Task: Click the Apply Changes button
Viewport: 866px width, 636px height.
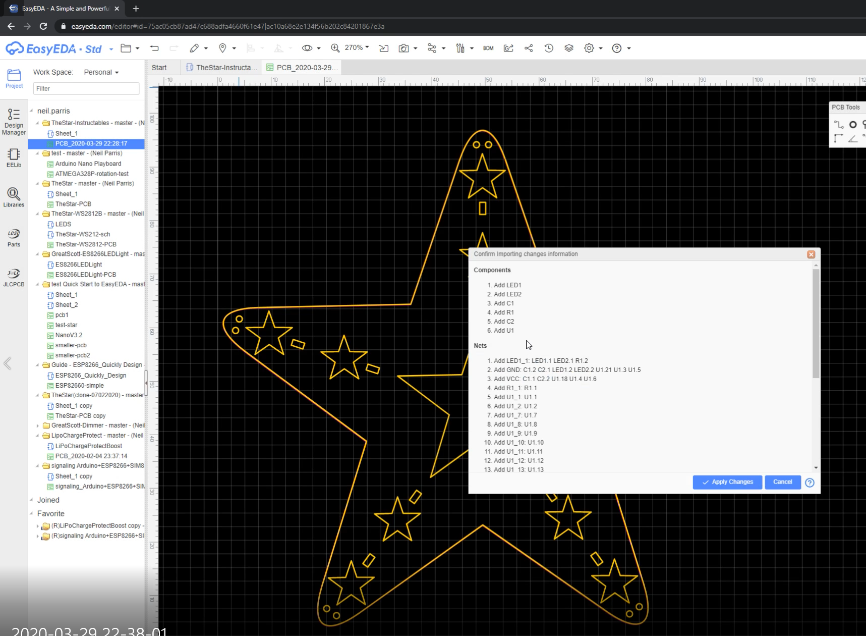Action: [x=727, y=482]
